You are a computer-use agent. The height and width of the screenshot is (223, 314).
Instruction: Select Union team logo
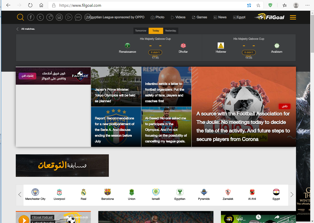click(x=132, y=192)
